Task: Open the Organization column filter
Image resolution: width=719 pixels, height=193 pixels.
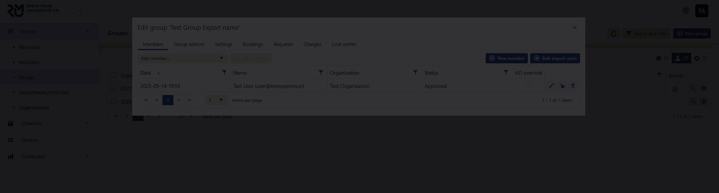Action: point(415,72)
